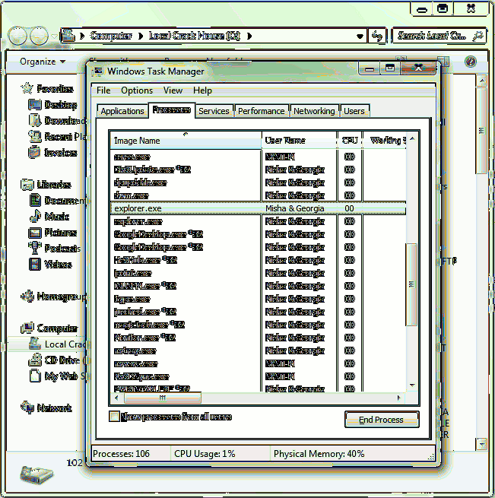This screenshot has width=495, height=498.
Task: Open Downloads from Explorer Favorites
Action: click(56, 121)
